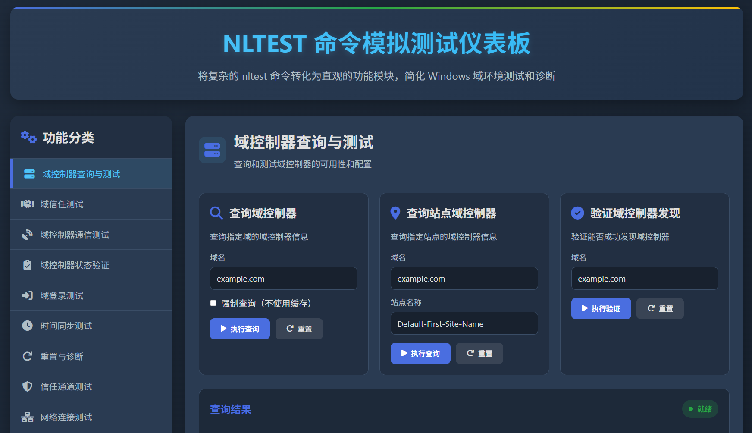The height and width of the screenshot is (433, 752).
Task: Click 执行查询 in the 查询站点域控制器 card
Action: tap(420, 353)
